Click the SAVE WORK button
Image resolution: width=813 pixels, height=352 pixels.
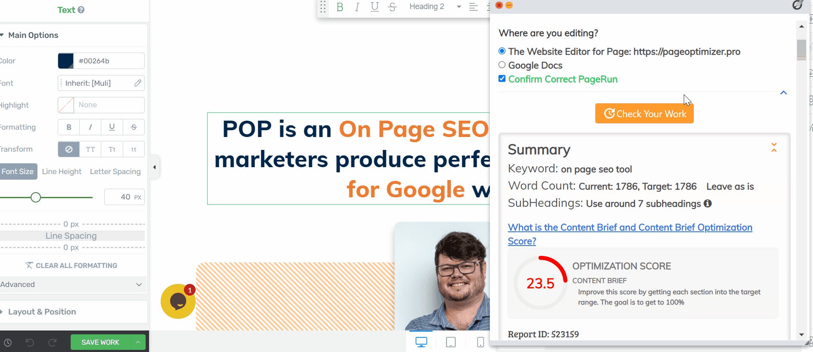click(x=100, y=342)
